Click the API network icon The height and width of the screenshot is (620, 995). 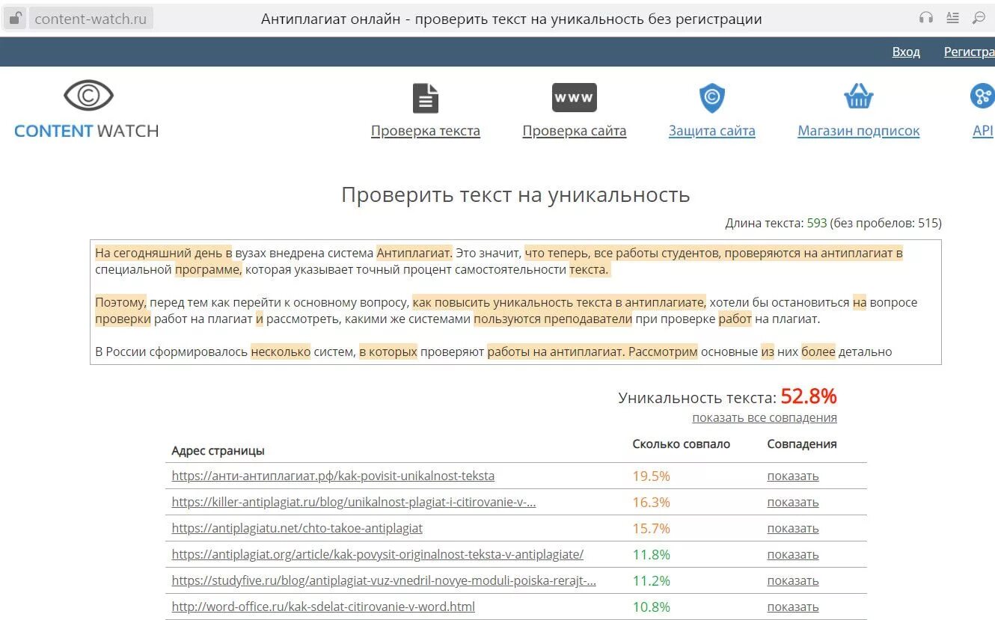[x=982, y=96]
